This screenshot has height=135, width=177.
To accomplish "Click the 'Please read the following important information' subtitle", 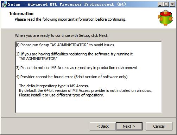I will (70, 19).
